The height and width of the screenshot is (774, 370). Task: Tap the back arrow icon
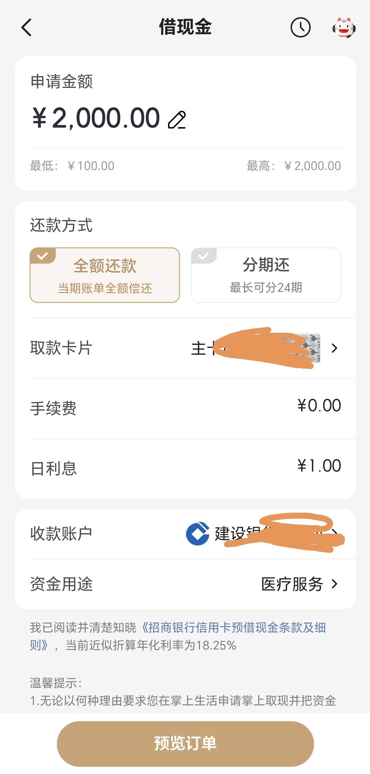tap(26, 27)
